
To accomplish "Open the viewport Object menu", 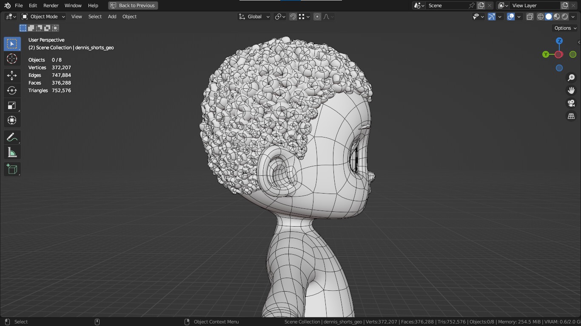I will pyautogui.click(x=129, y=17).
